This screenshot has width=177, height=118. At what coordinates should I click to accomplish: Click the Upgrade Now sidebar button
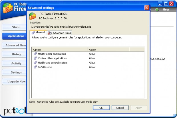[14, 82]
